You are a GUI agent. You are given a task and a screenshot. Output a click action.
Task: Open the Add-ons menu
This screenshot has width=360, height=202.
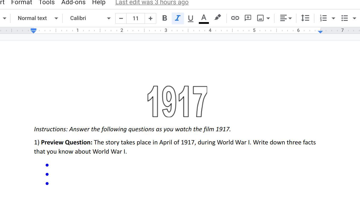[x=73, y=3]
